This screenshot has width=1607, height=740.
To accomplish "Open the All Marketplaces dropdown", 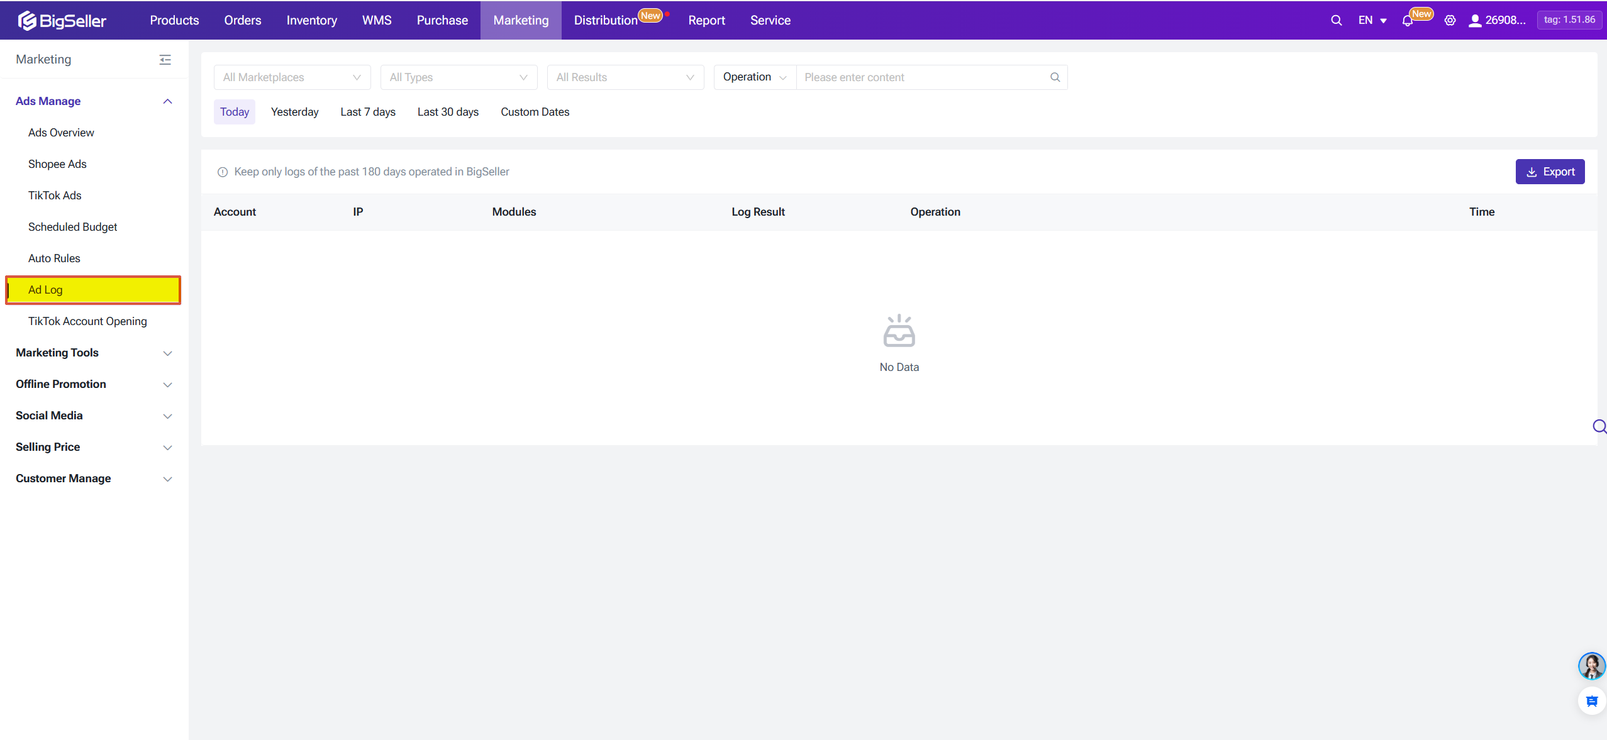I will coord(292,77).
